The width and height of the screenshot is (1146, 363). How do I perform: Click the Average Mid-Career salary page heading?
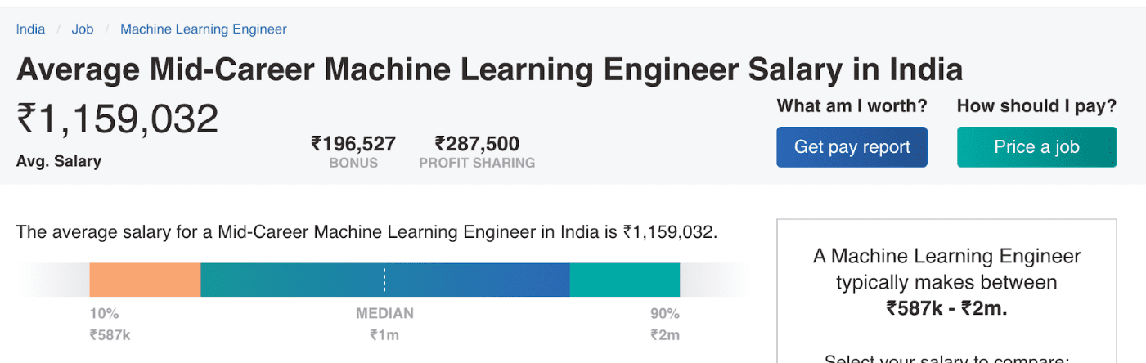pos(489,69)
